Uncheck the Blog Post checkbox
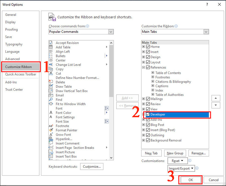 148,125
